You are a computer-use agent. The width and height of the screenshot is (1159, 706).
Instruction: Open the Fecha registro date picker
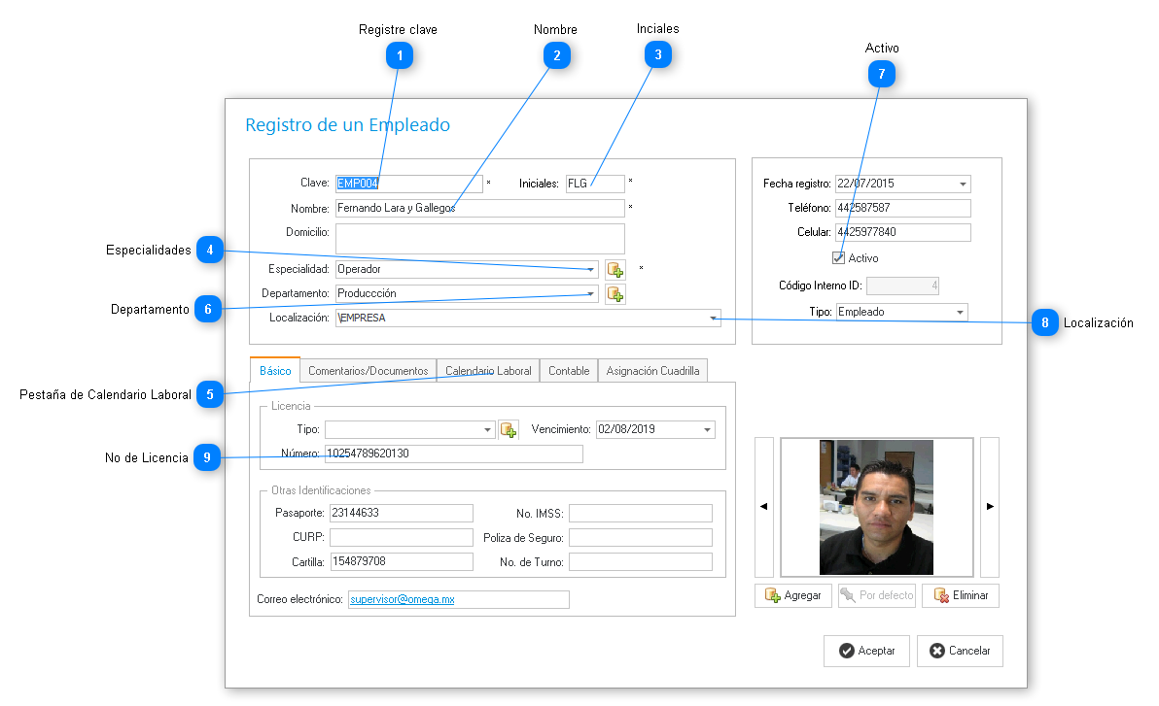pos(963,184)
